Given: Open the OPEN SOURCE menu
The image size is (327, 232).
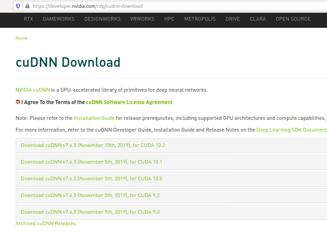Looking at the screenshot, I should coord(293,19).
